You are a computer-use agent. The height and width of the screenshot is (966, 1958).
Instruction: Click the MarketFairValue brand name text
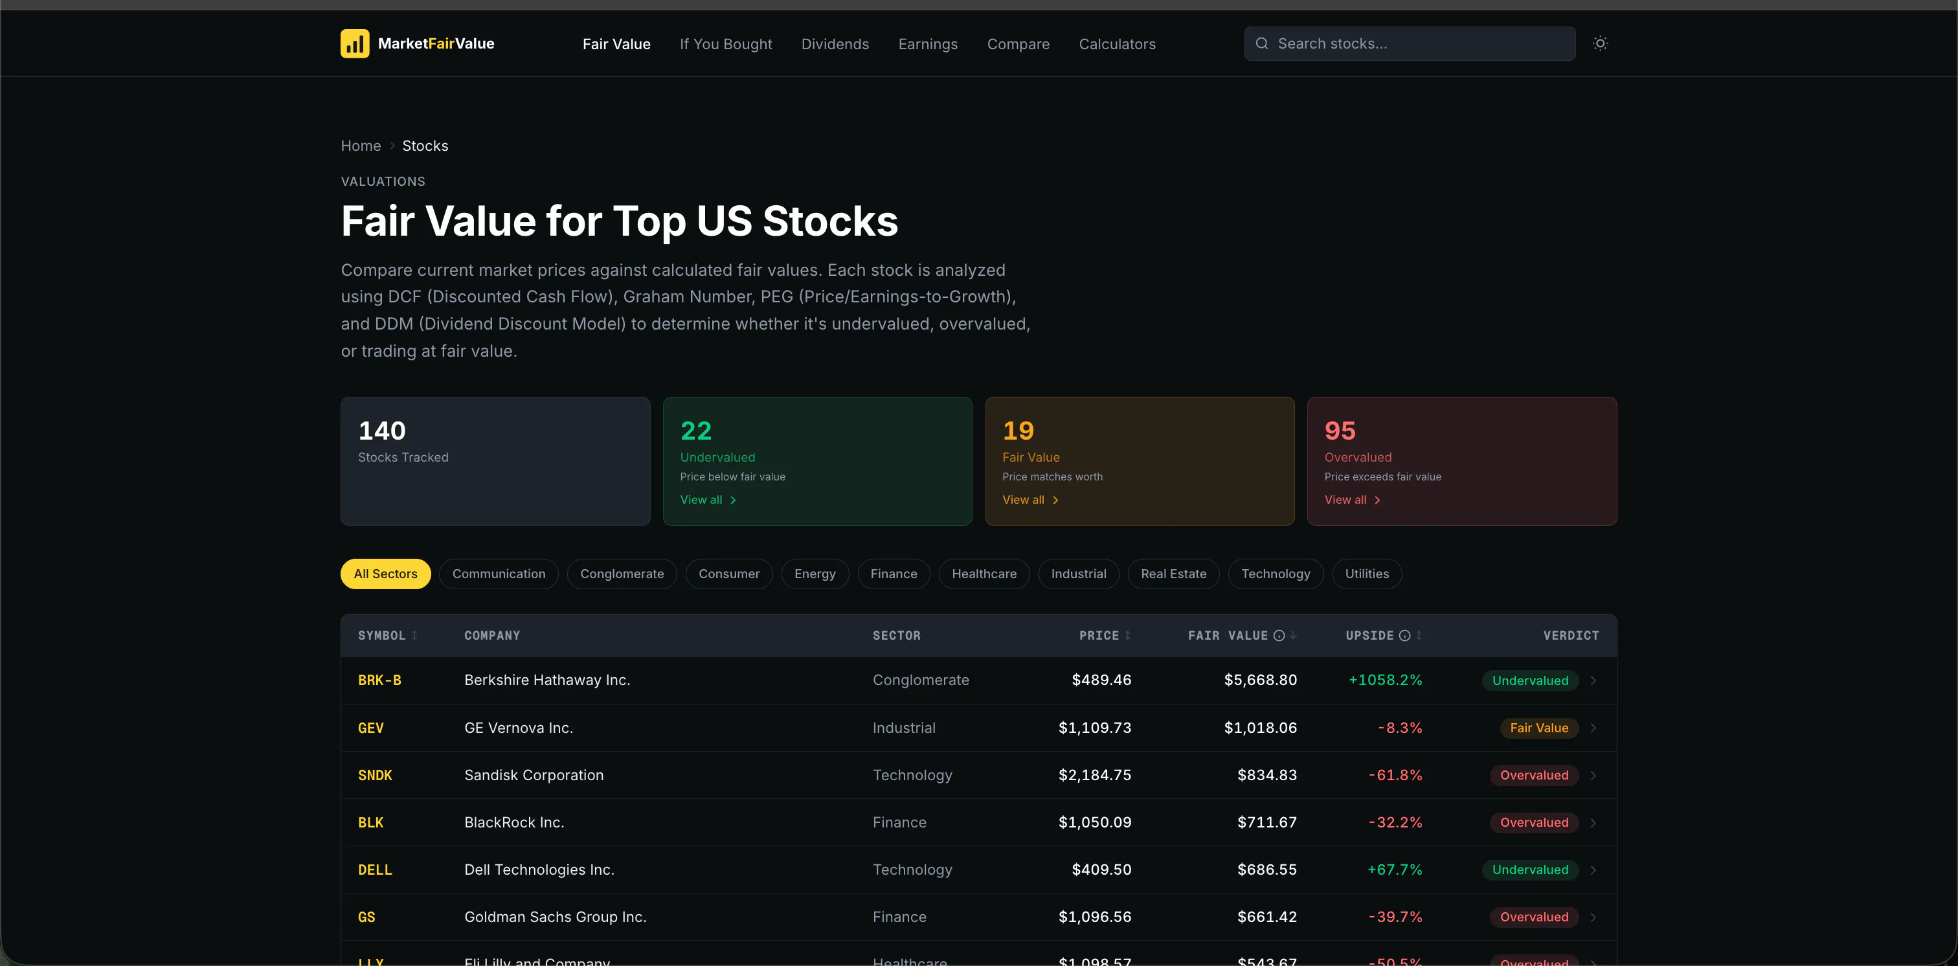[436, 43]
